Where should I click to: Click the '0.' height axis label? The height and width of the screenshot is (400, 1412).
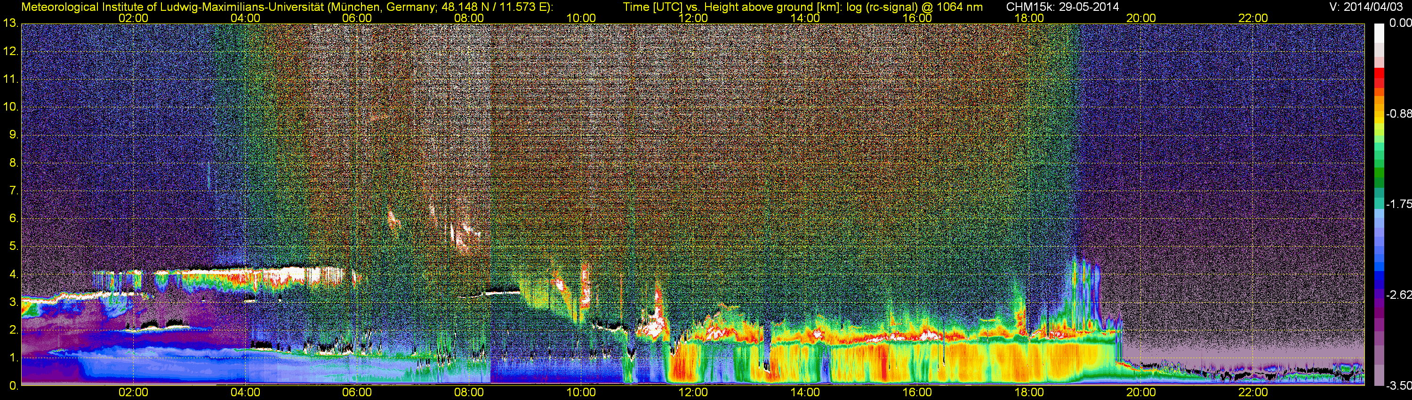click(x=14, y=385)
